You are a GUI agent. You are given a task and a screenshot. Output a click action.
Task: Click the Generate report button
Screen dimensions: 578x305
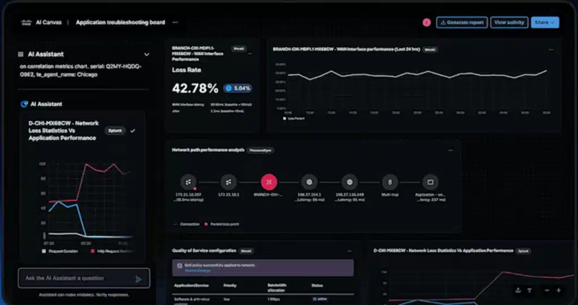click(x=462, y=23)
